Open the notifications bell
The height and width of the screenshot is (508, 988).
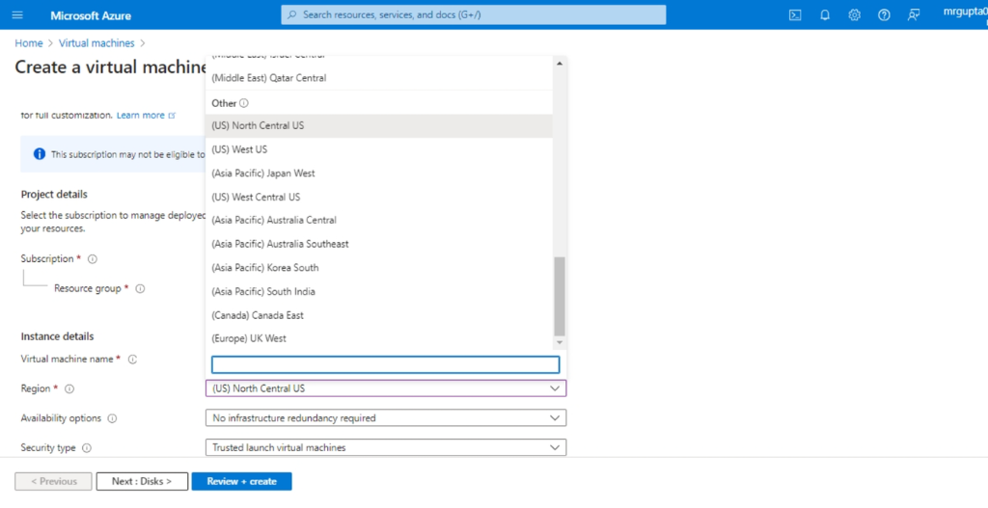(x=825, y=15)
